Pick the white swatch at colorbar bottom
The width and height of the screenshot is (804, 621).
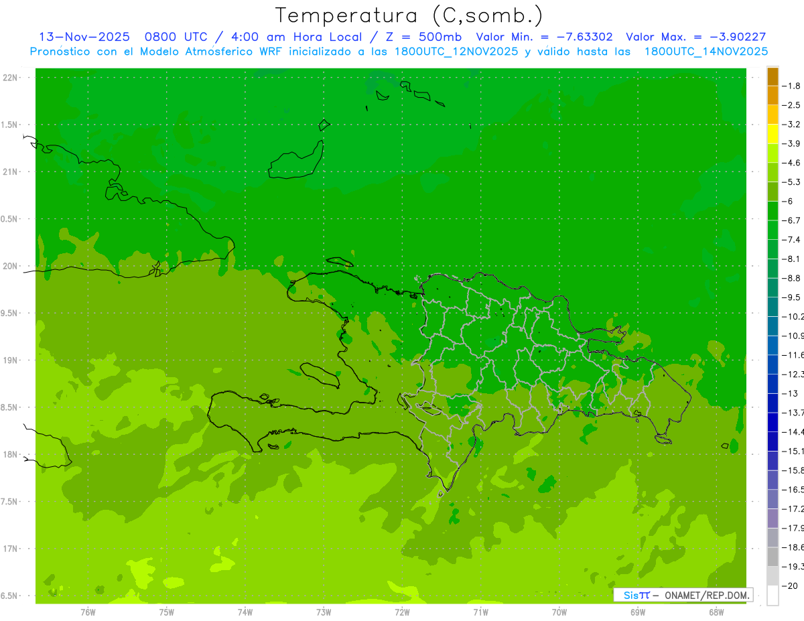point(773,596)
